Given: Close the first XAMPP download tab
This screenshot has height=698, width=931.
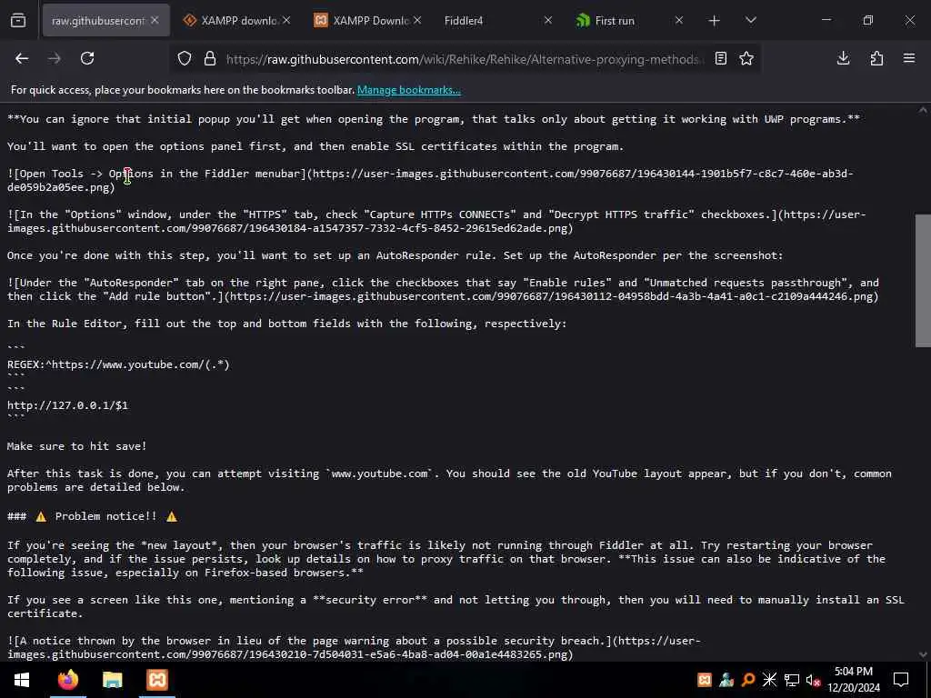Looking at the screenshot, I should tap(286, 21).
